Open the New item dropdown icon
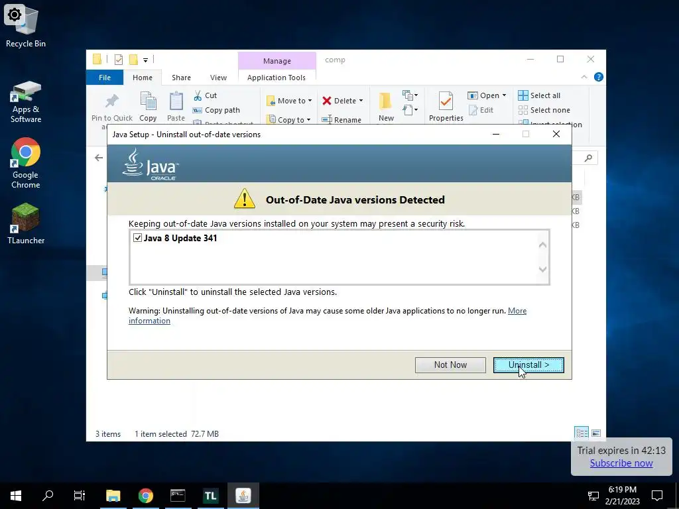Screen dimensions: 679x509 [x=410, y=95]
